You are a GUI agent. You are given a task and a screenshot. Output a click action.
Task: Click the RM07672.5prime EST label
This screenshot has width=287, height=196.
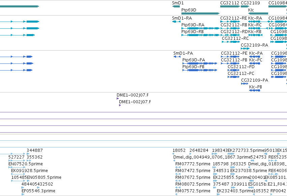click(193, 177)
